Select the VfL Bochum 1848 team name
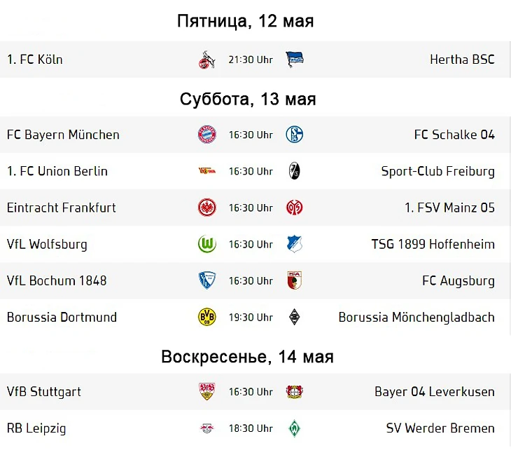The height and width of the screenshot is (455, 511). point(57,280)
